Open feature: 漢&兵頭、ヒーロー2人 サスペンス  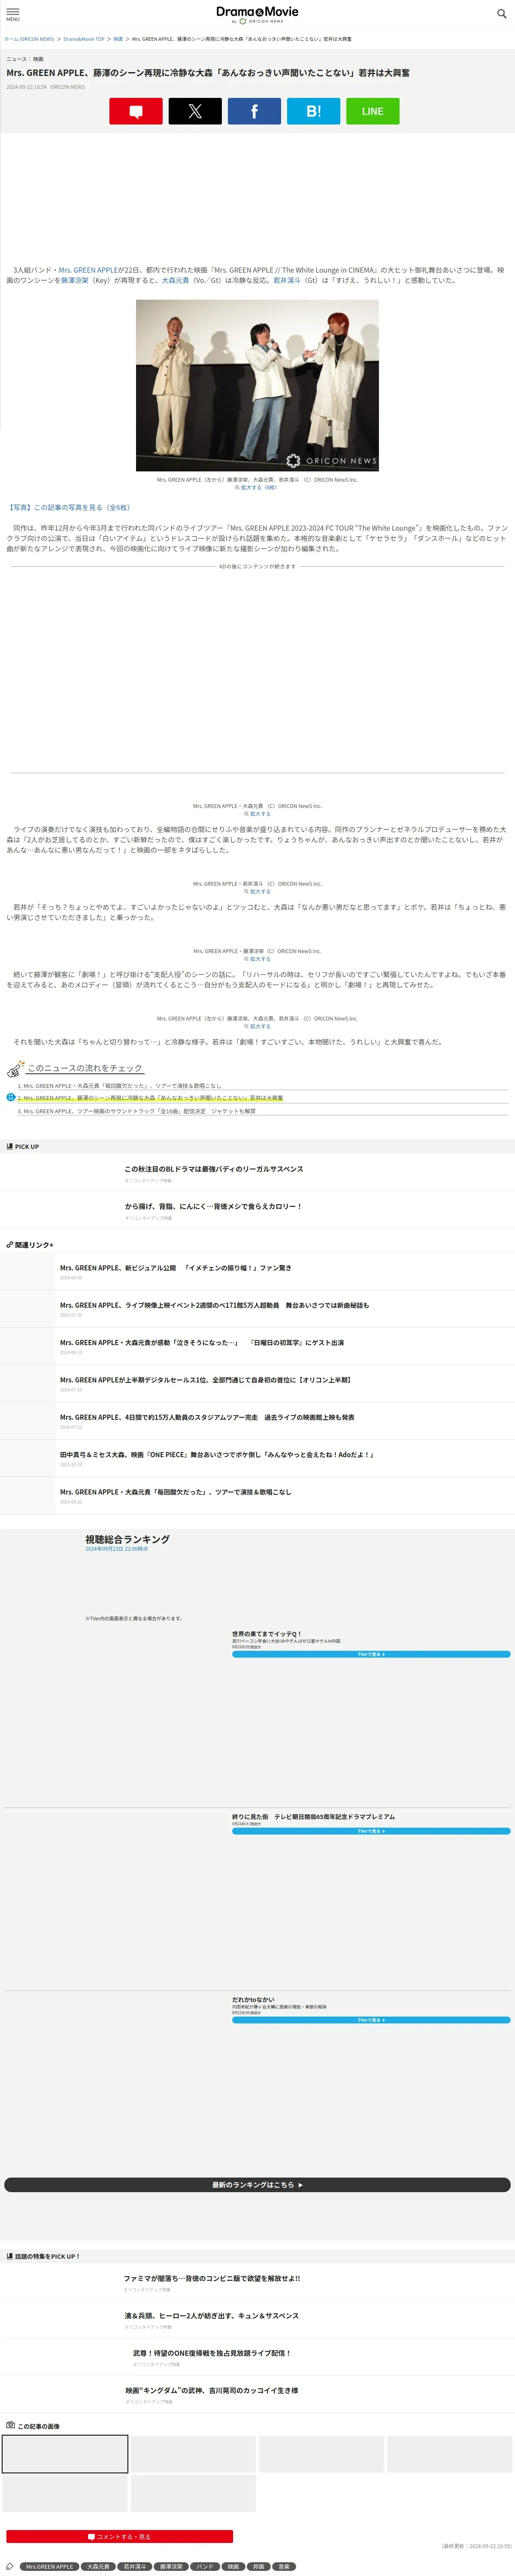pos(211,2315)
